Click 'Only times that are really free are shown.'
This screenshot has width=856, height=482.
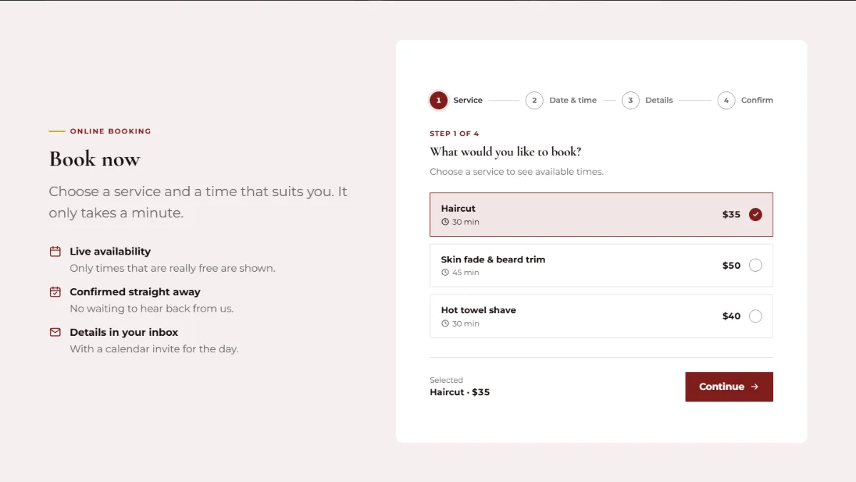point(173,269)
